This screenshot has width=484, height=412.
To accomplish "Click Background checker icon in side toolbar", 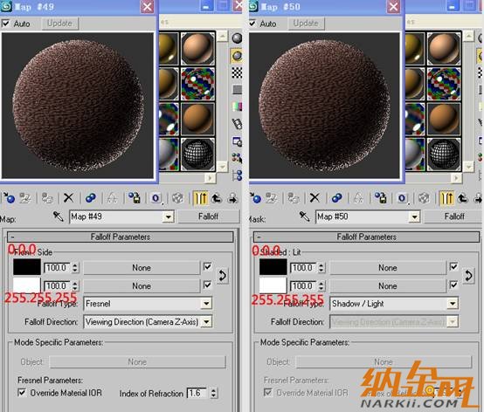I will [237, 72].
